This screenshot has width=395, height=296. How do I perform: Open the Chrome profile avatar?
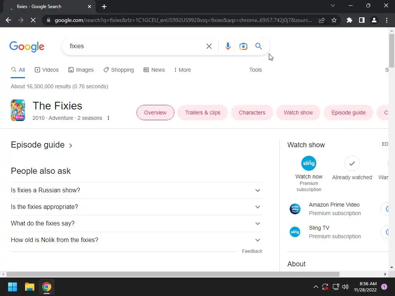(374, 20)
